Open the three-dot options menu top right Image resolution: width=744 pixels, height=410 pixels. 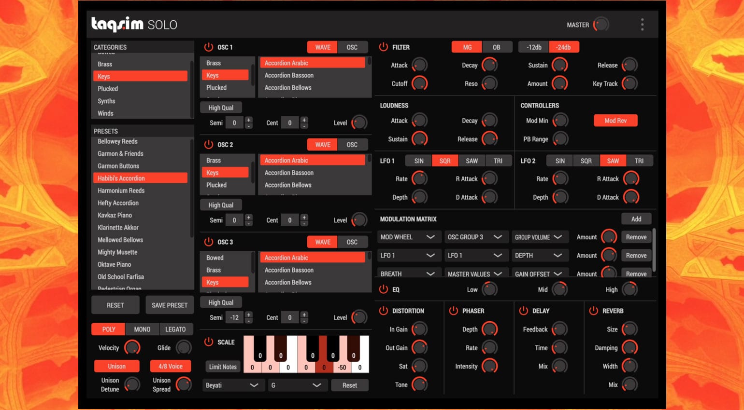pos(642,24)
